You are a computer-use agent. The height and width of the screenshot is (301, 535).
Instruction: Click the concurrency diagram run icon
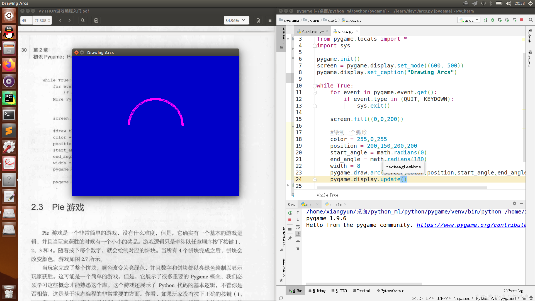coord(514,20)
